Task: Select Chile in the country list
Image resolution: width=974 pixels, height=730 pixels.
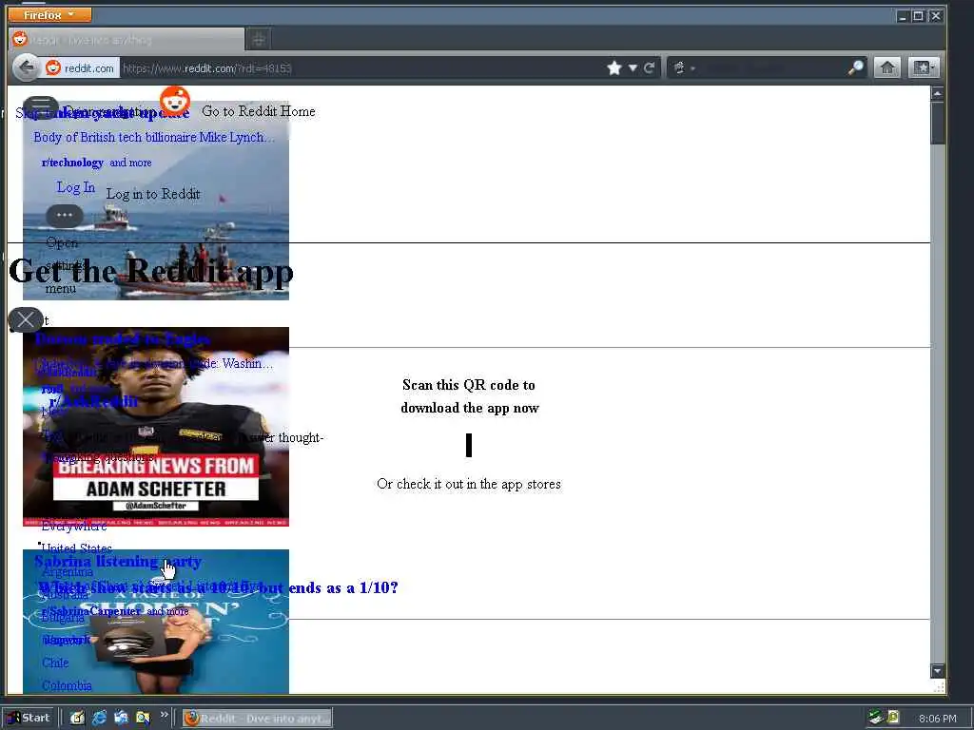Action: [x=55, y=663]
